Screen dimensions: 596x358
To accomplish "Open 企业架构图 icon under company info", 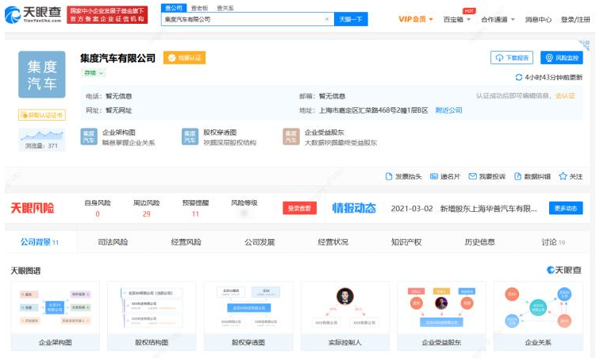I will click(x=89, y=137).
